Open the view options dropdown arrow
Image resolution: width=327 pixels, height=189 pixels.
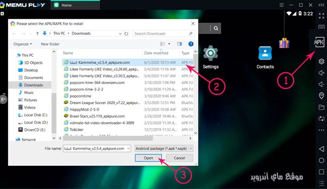click(x=169, y=44)
